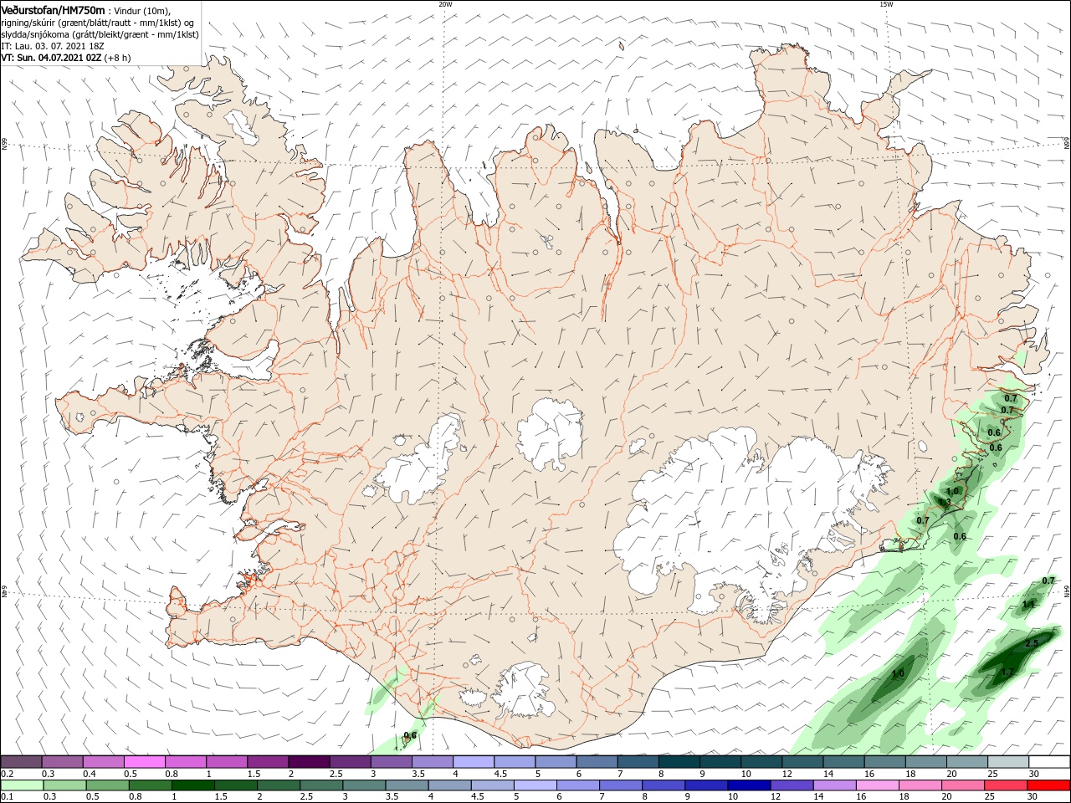Select the darkest purple 2 swatch, upper legend

(308, 762)
